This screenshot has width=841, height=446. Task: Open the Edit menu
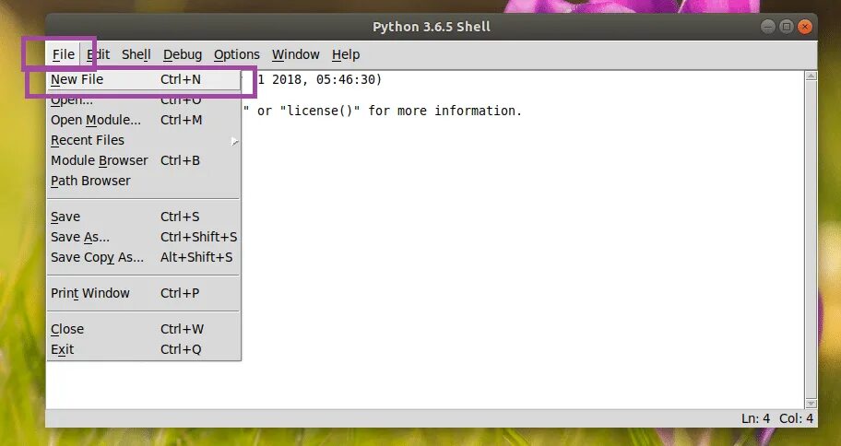(x=98, y=54)
